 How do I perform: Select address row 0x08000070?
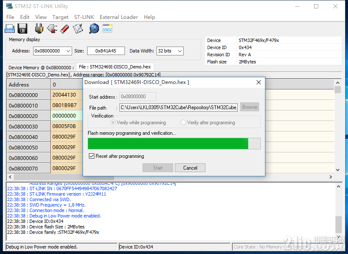29,168
